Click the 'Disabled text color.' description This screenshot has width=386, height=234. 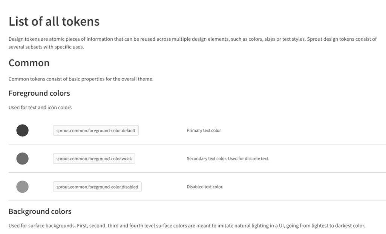click(205, 187)
